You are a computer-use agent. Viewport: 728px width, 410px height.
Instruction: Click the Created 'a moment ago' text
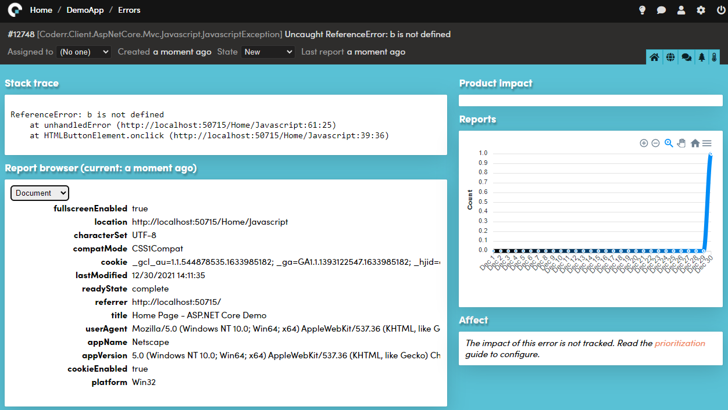tap(182, 52)
